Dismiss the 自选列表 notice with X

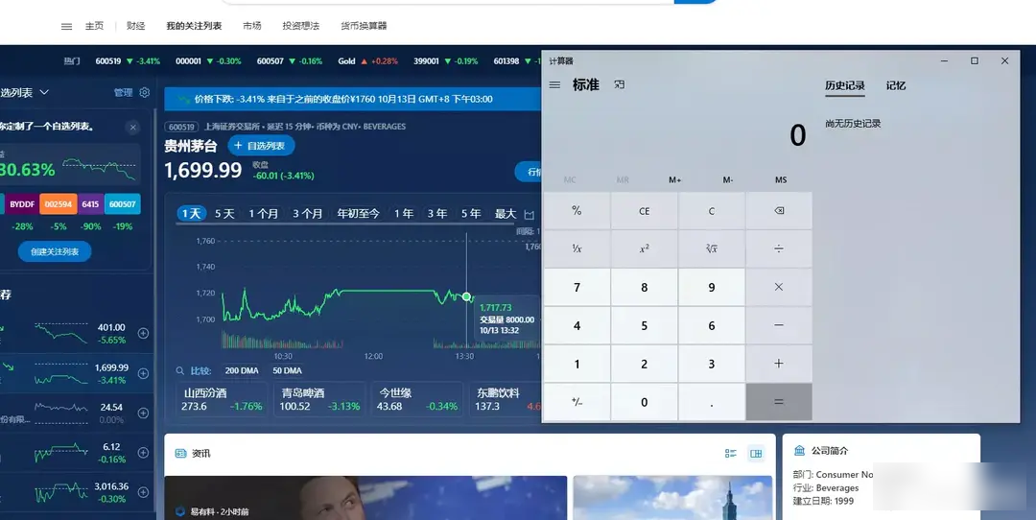click(x=132, y=128)
